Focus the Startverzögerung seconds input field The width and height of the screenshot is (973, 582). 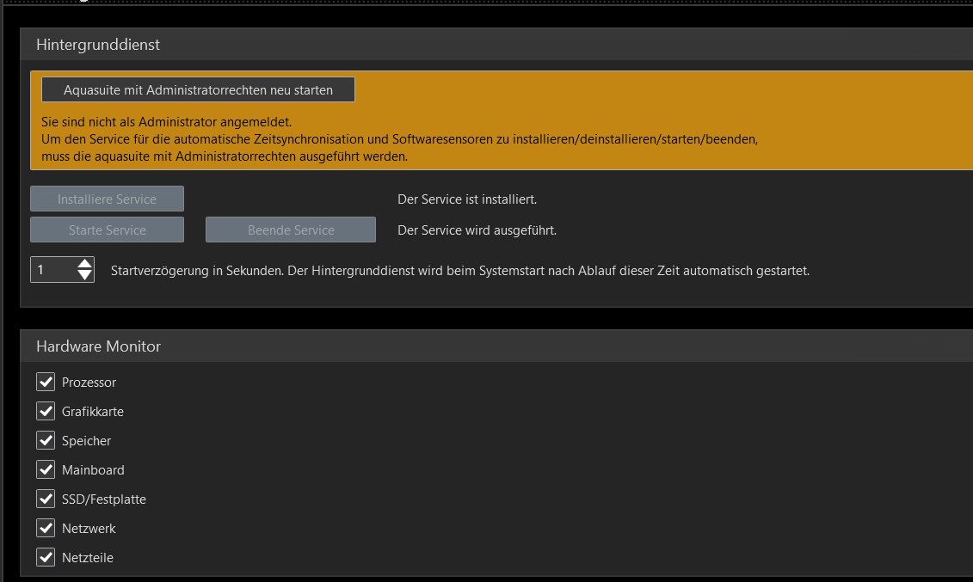coord(53,270)
